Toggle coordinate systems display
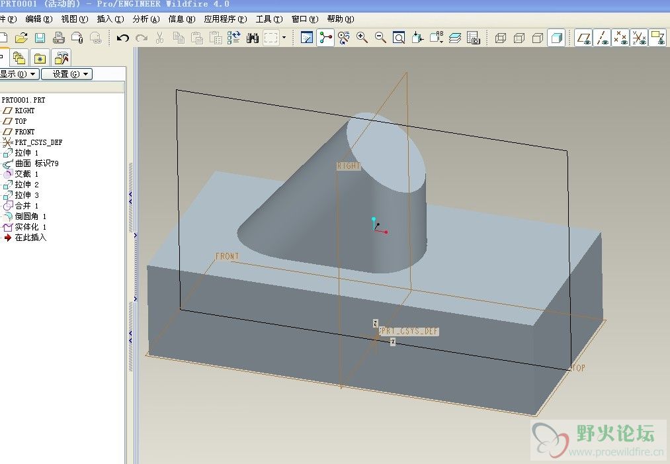This screenshot has width=670, height=464. (639, 38)
